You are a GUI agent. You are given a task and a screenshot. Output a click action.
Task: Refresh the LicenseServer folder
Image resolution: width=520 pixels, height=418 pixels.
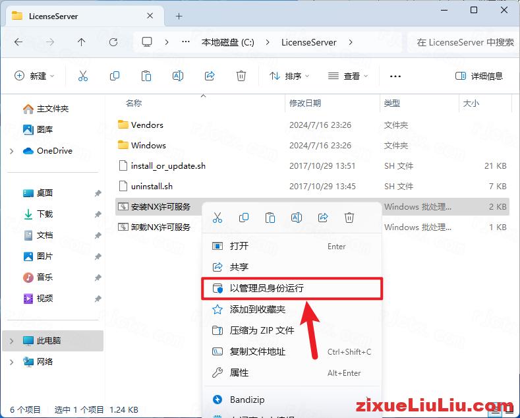point(113,42)
